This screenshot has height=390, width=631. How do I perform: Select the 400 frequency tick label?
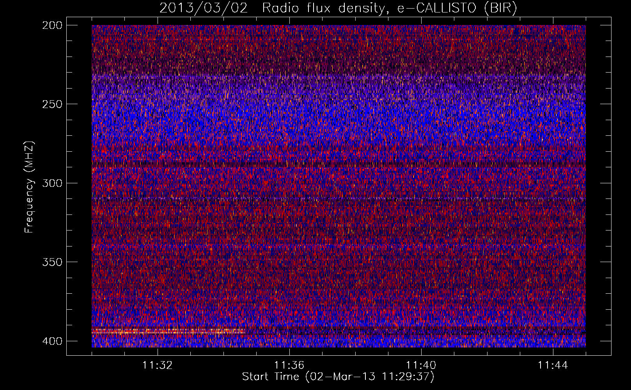point(52,341)
